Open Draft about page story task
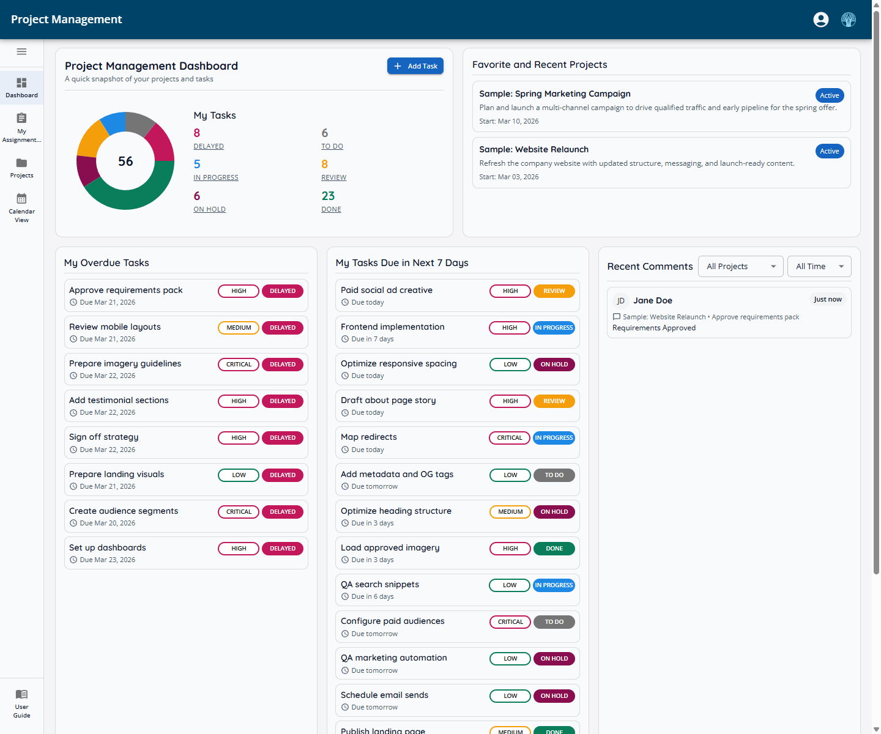Viewport: 881px width, 734px height. pos(458,406)
